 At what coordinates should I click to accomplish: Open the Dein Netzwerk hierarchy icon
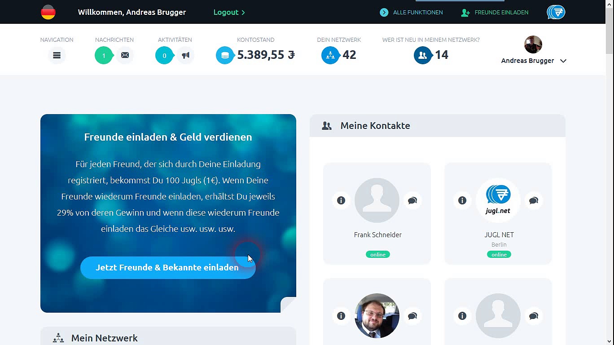(x=330, y=55)
